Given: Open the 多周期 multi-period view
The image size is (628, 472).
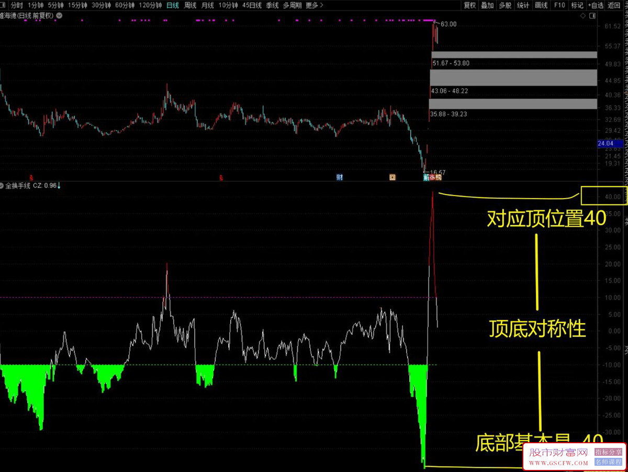Looking at the screenshot, I should [293, 5].
